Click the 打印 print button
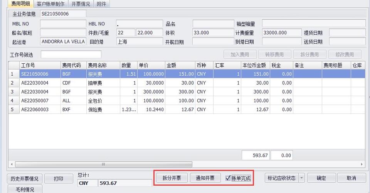Viewport: 370px width, 193px height. pos(59,179)
